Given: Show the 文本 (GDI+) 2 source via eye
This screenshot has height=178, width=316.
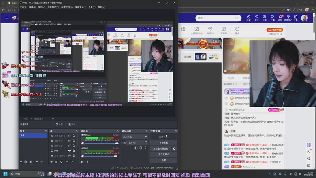Looking at the screenshot, I should tap(70, 155).
